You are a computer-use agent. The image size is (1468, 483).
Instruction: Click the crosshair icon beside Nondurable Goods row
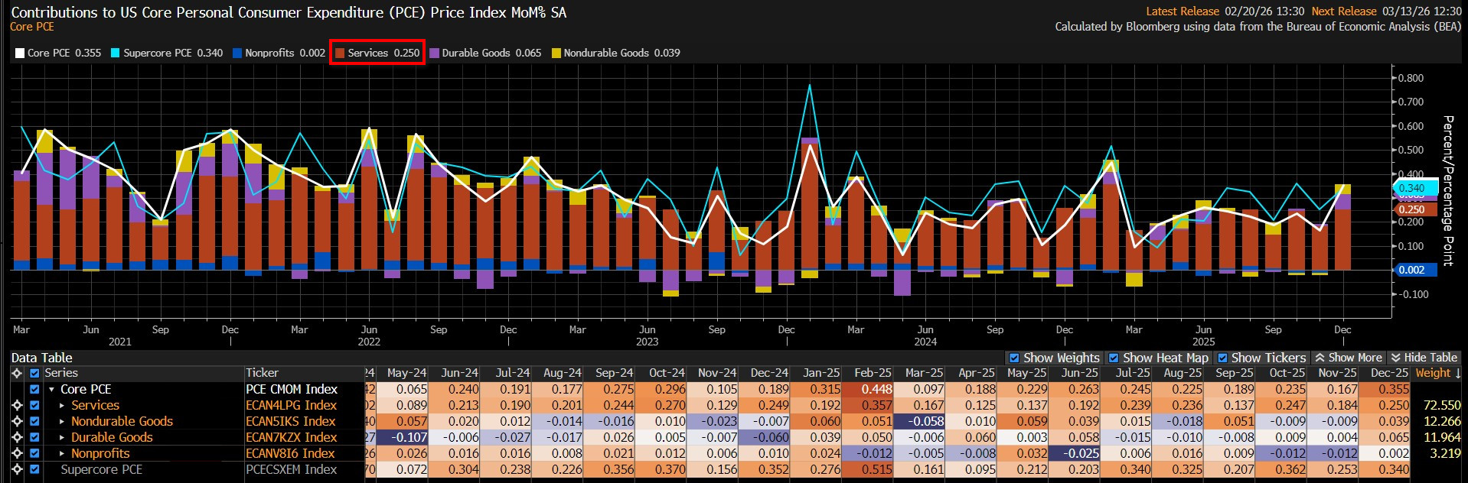(x=17, y=421)
